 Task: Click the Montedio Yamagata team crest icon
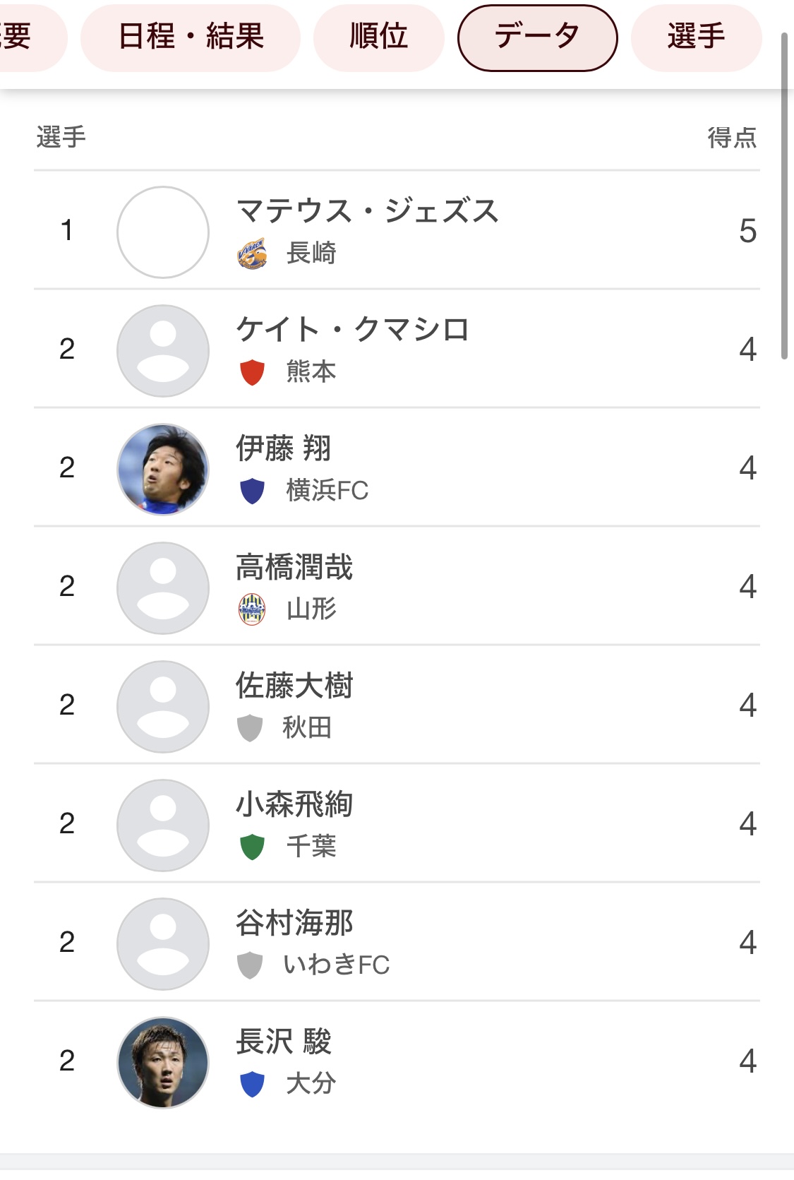252,609
